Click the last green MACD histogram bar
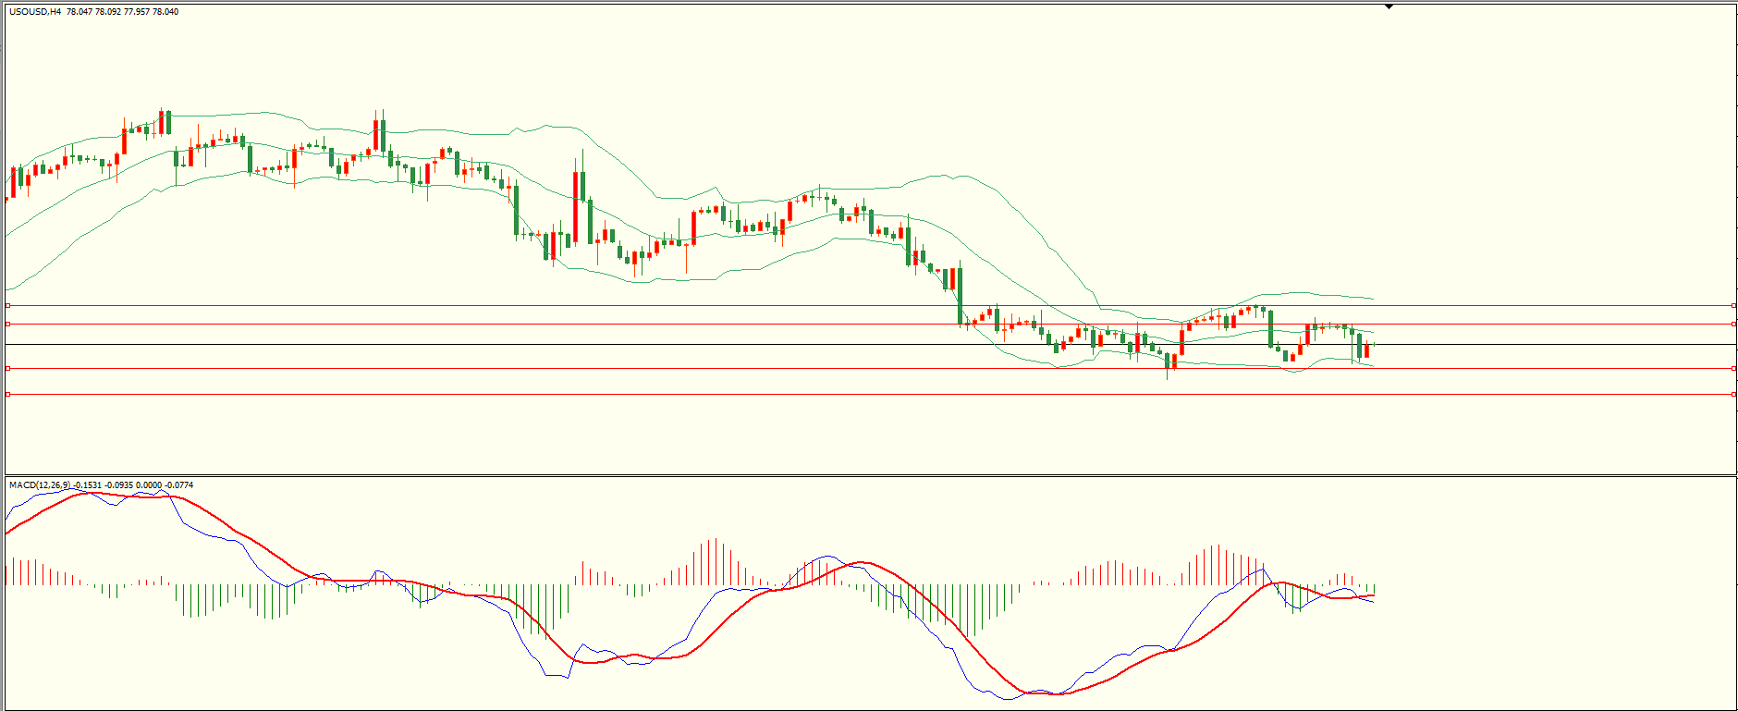Image resolution: width=1738 pixels, height=711 pixels. [x=1375, y=589]
